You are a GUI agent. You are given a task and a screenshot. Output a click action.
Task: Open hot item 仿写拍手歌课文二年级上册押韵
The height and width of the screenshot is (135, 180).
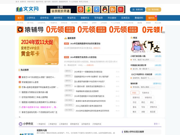point(35,97)
